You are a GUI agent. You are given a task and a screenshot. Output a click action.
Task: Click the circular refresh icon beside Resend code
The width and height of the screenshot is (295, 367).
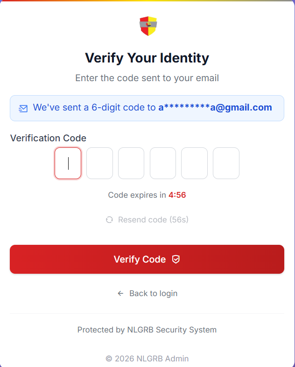tap(109, 220)
